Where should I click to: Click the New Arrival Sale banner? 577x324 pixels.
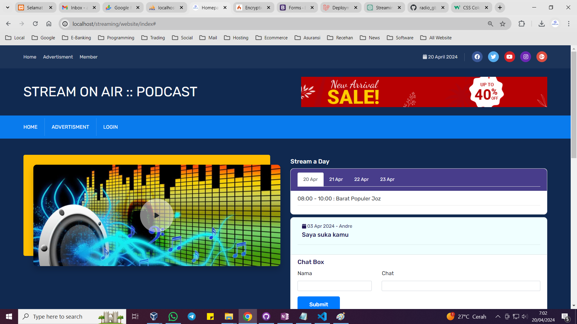(424, 92)
